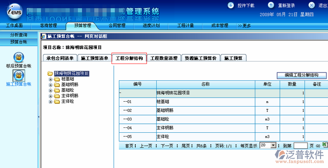Click the 控件下载 download icon
The image size is (328, 168).
(230, 5)
